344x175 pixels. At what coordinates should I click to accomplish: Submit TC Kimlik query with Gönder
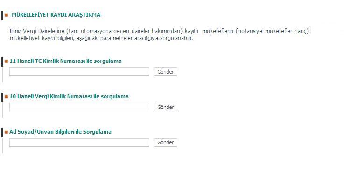(x=166, y=72)
